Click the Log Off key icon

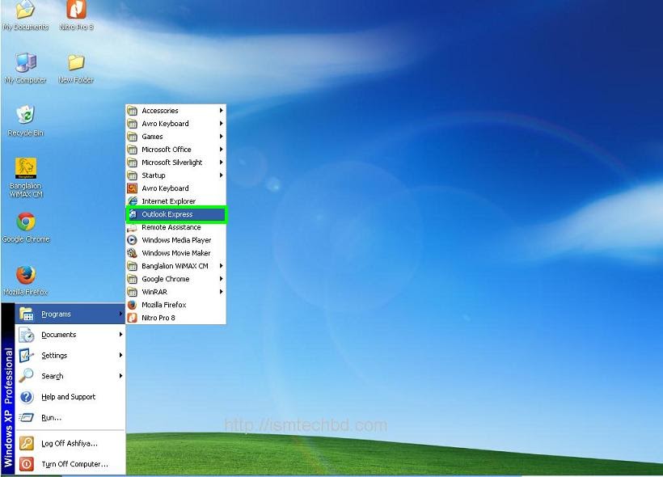tap(26, 443)
